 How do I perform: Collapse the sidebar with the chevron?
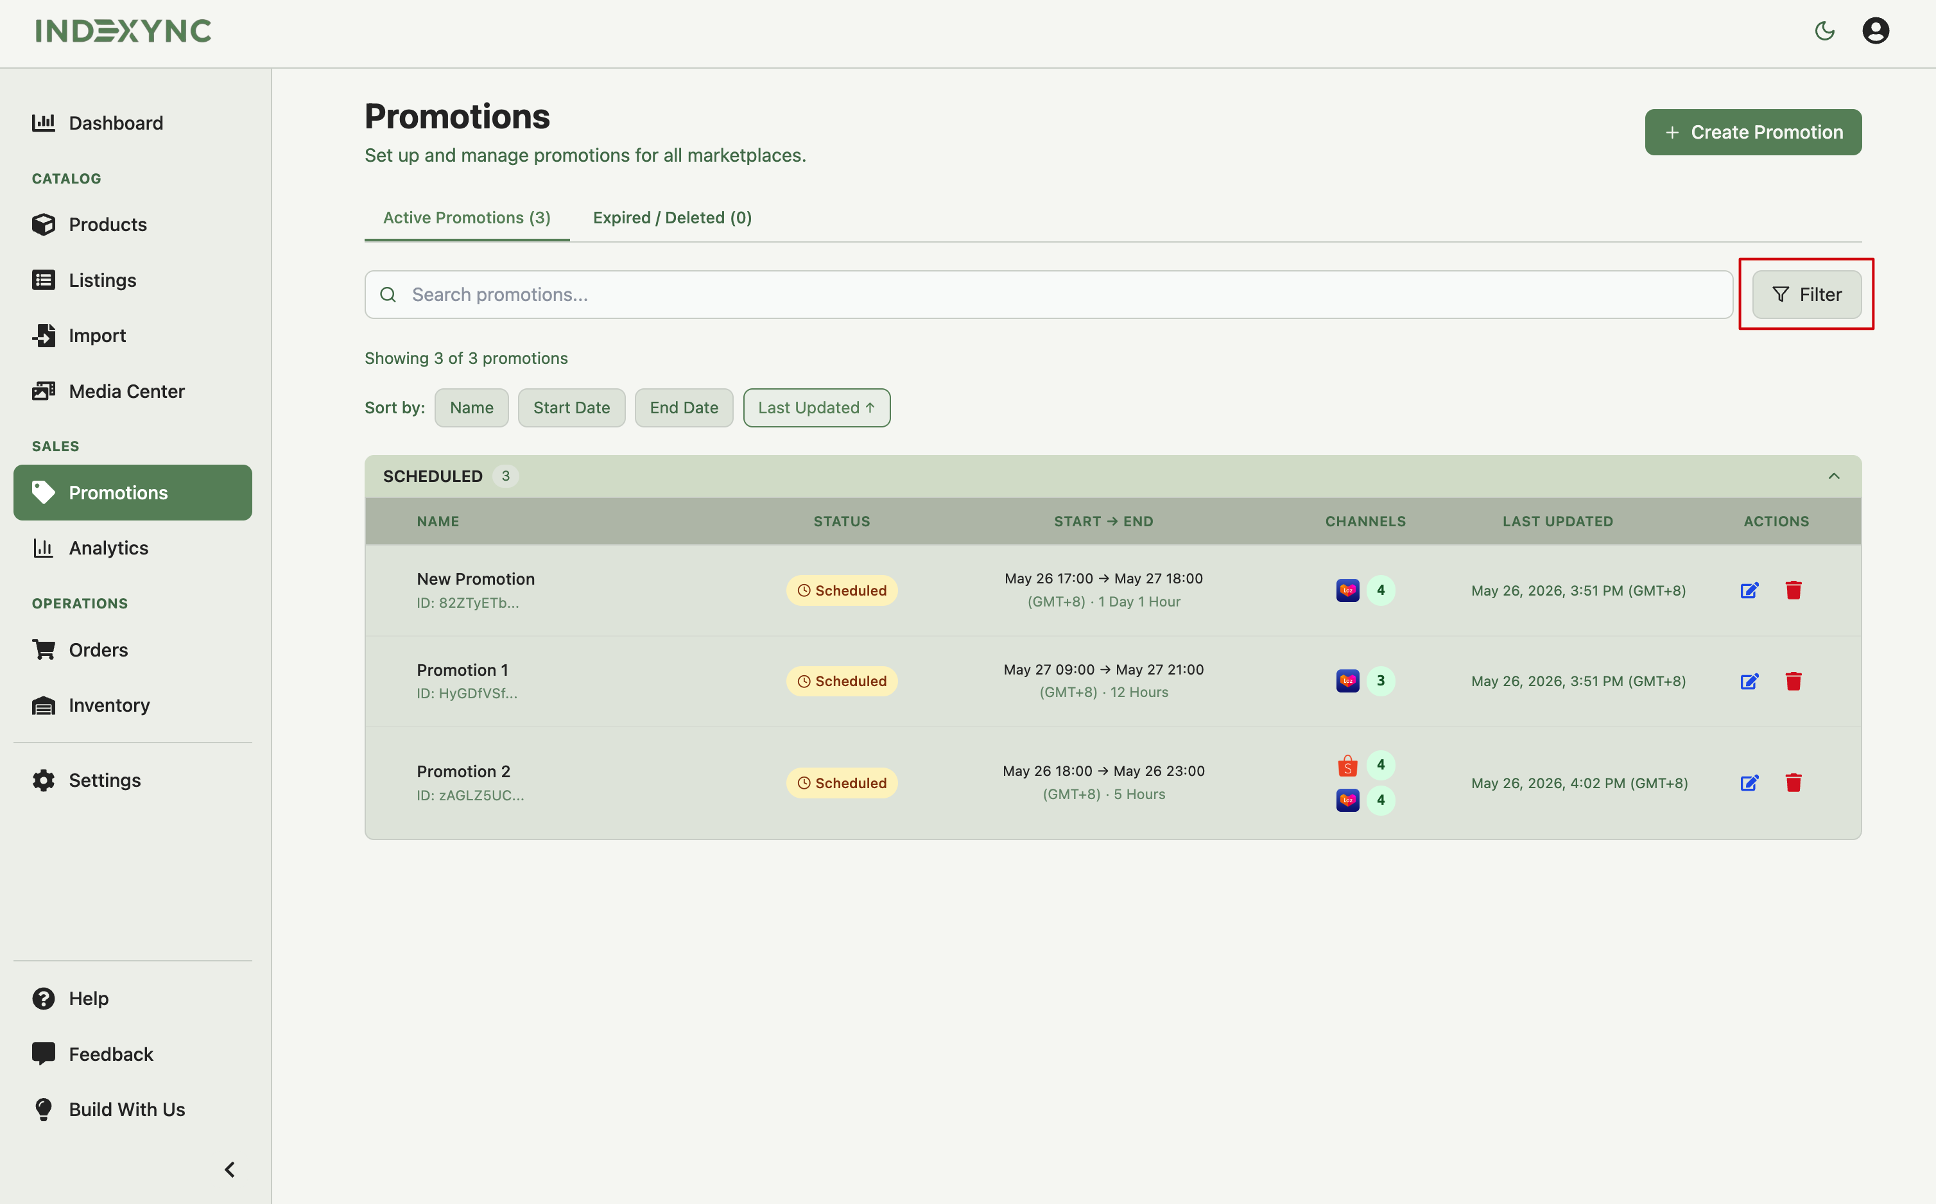pos(230,1169)
